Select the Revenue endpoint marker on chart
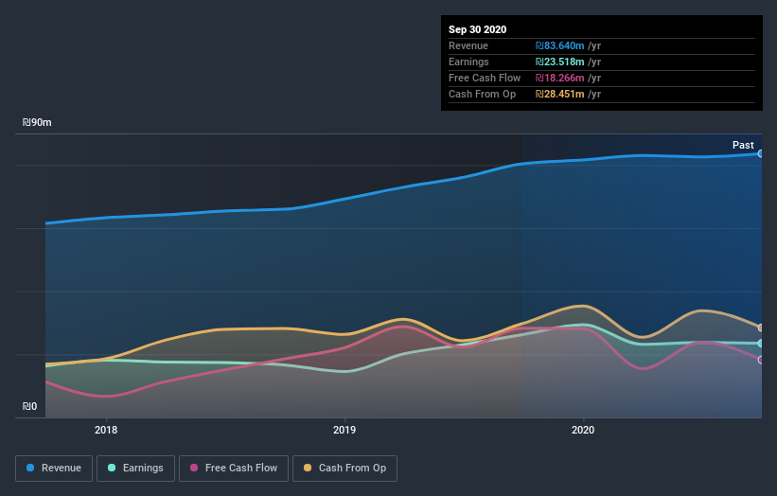The image size is (777, 496). click(760, 153)
